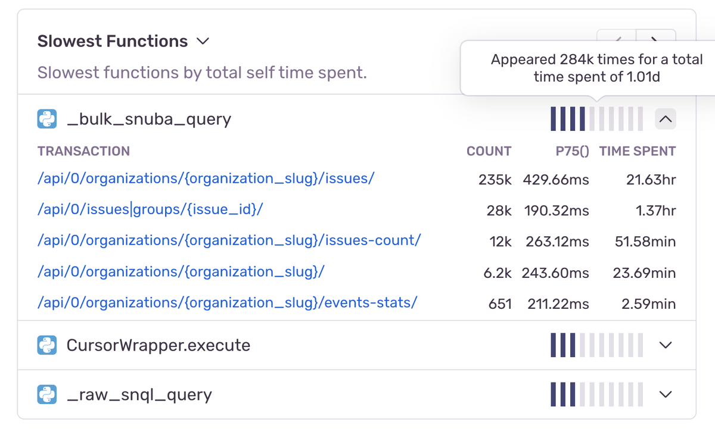Expand the _raw_snql_query row

666,394
